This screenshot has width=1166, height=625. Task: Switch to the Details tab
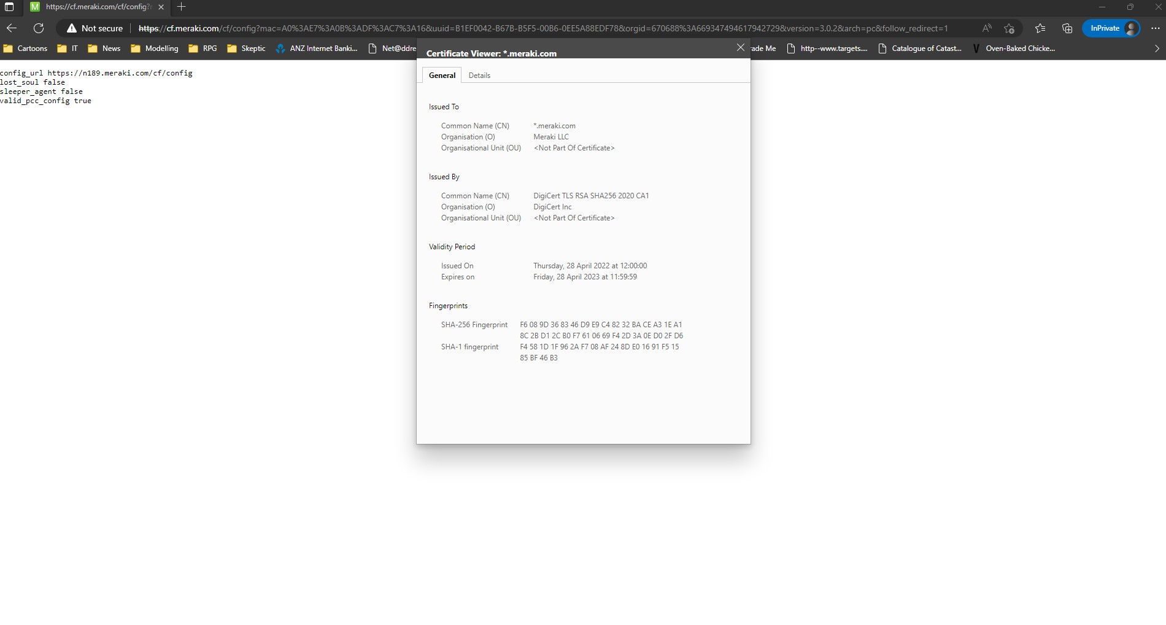coord(479,75)
